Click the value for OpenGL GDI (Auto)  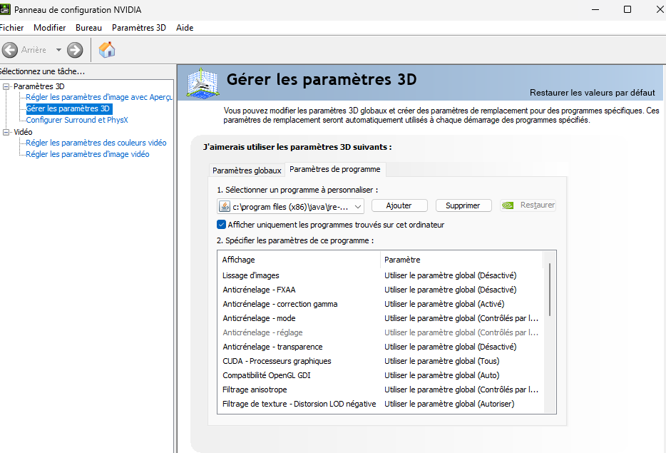pyautogui.click(x=441, y=375)
